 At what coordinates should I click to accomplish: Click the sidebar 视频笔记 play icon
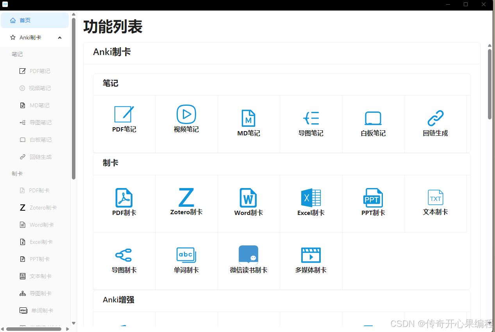click(22, 88)
